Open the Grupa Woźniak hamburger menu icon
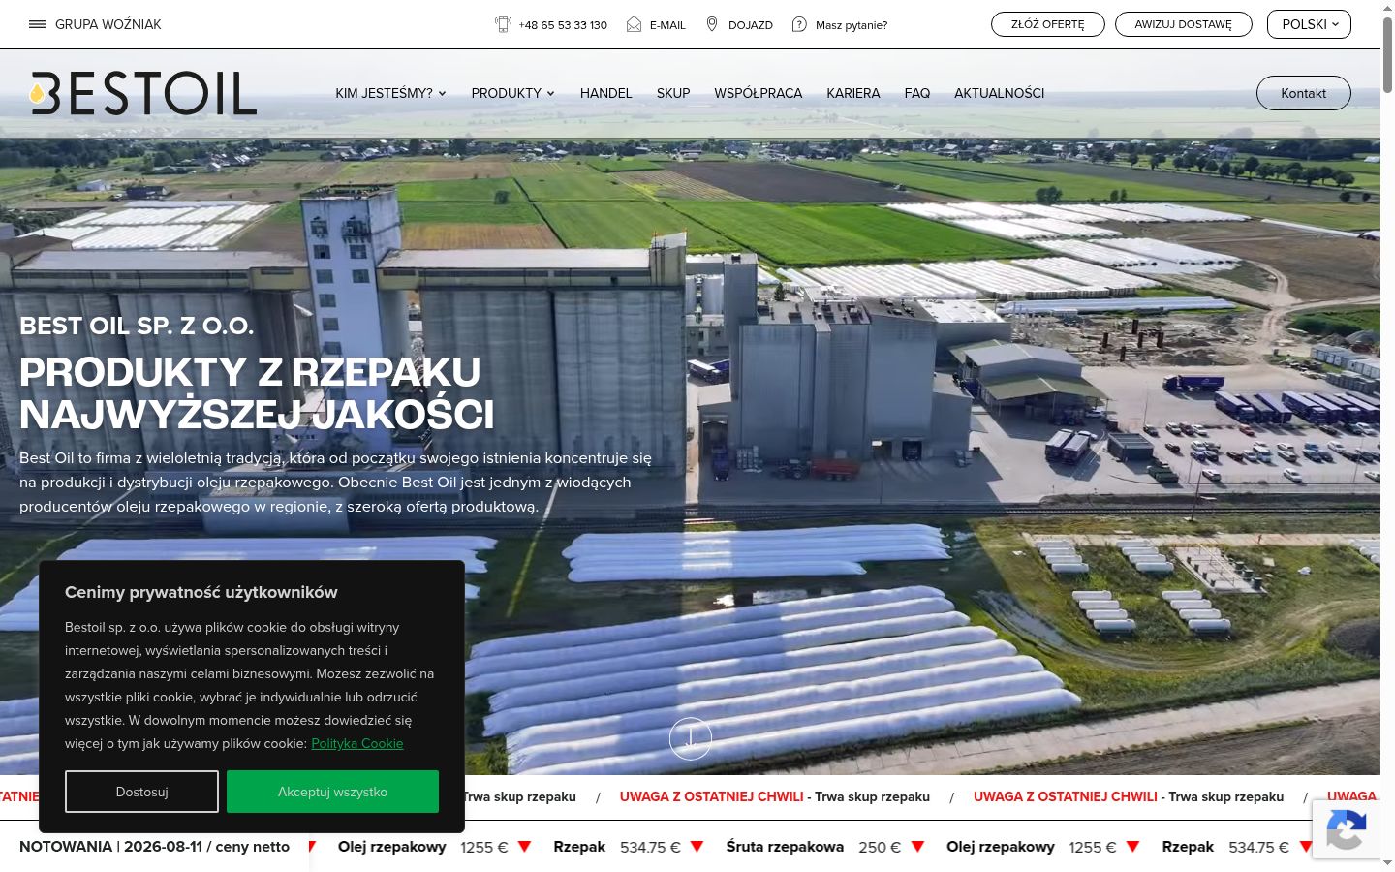This screenshot has height=872, width=1395. [x=38, y=24]
